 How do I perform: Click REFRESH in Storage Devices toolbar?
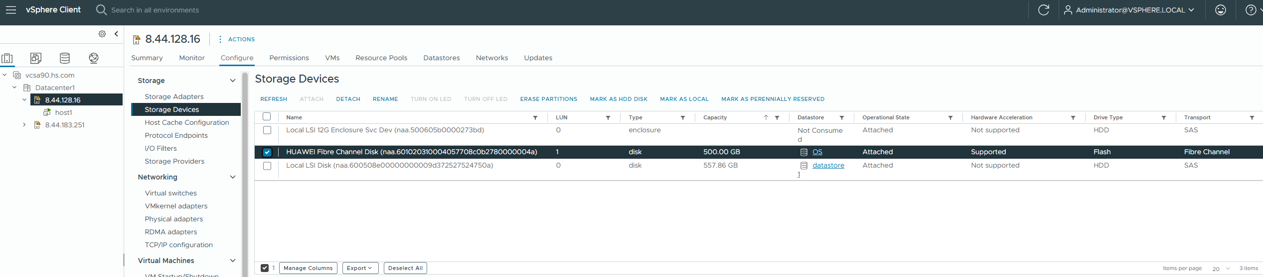pyautogui.click(x=274, y=99)
